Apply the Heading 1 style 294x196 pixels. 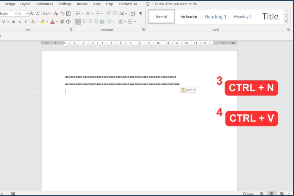click(215, 17)
